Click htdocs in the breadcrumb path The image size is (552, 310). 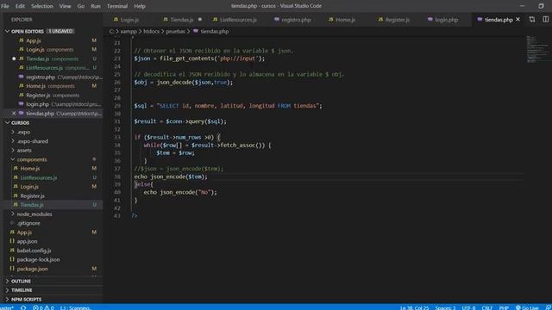(152, 31)
